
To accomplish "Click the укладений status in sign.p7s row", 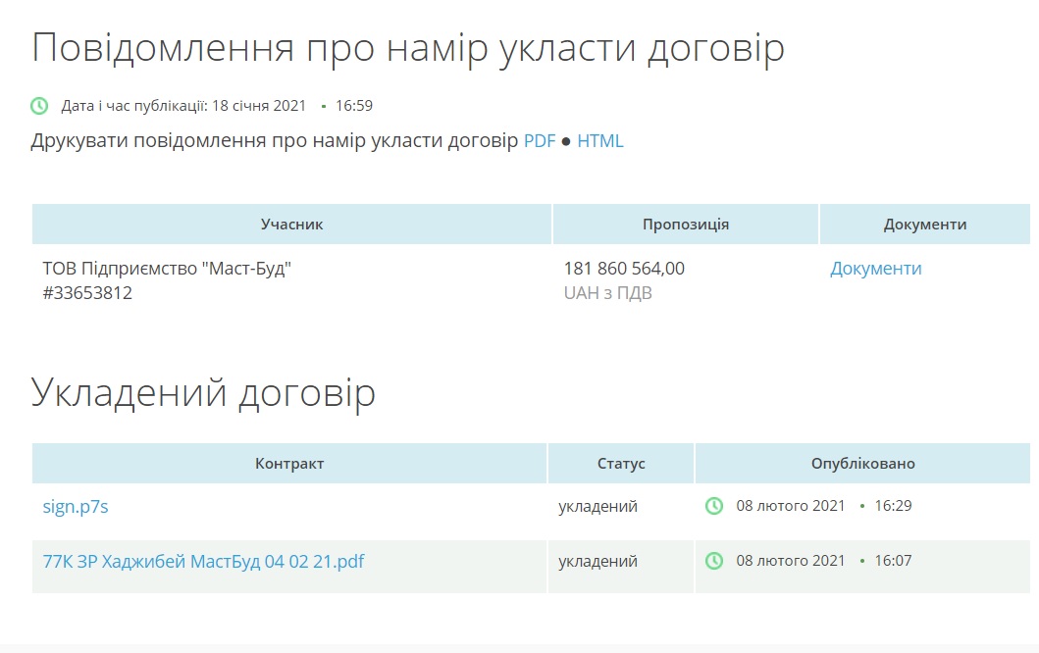I will (x=597, y=506).
